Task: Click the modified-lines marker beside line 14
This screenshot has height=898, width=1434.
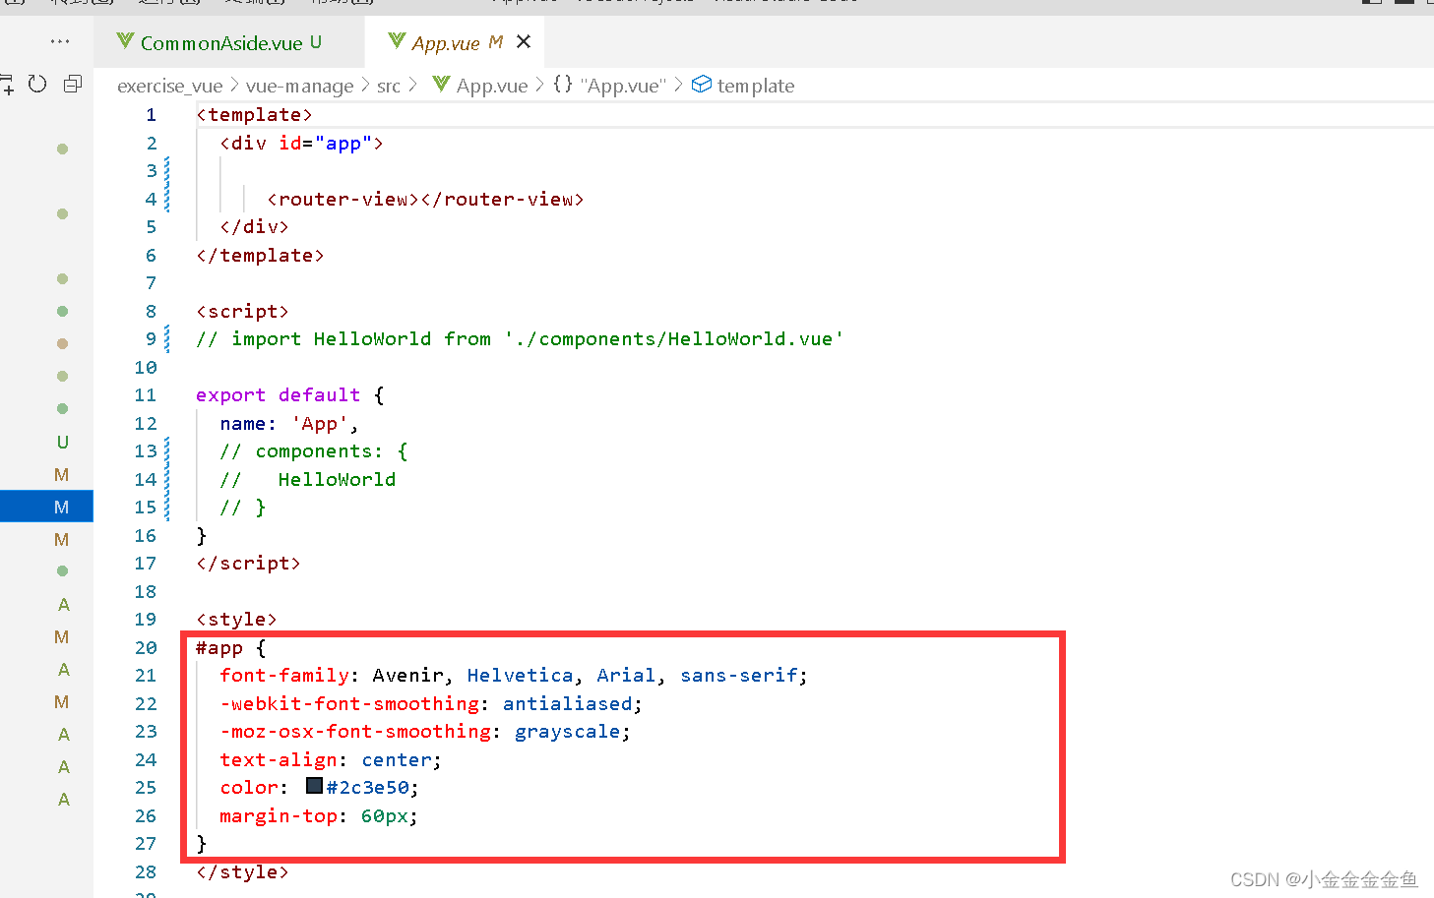Action: pos(167,479)
